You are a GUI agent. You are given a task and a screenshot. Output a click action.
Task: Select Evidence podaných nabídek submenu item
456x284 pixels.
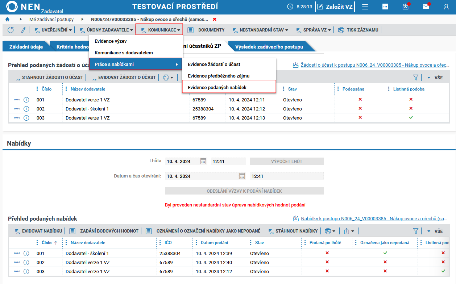229,87
